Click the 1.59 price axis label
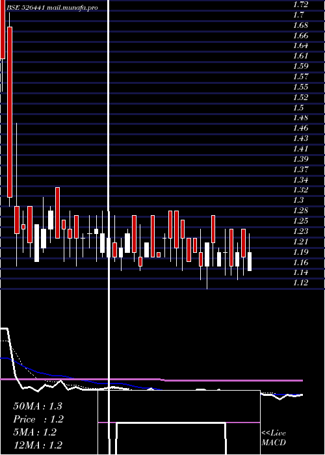This screenshot has width=325, height=455. tap(300, 66)
